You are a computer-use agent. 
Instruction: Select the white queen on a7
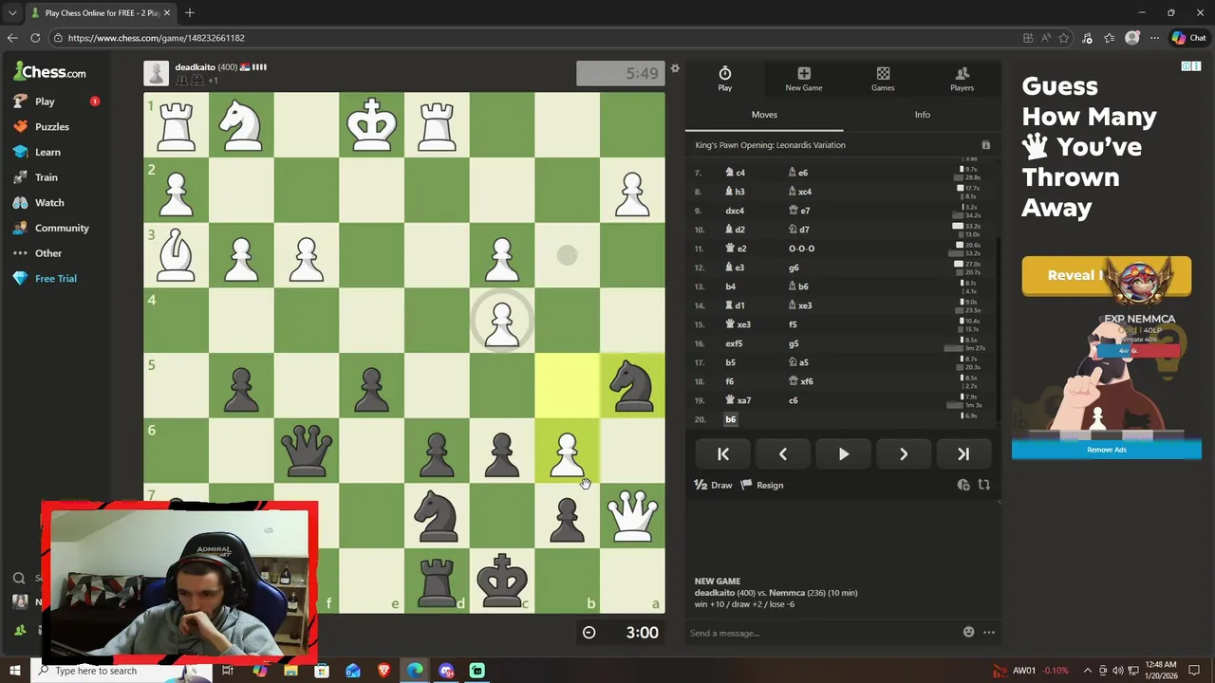632,516
